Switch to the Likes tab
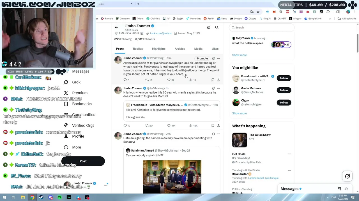 click(x=215, y=49)
